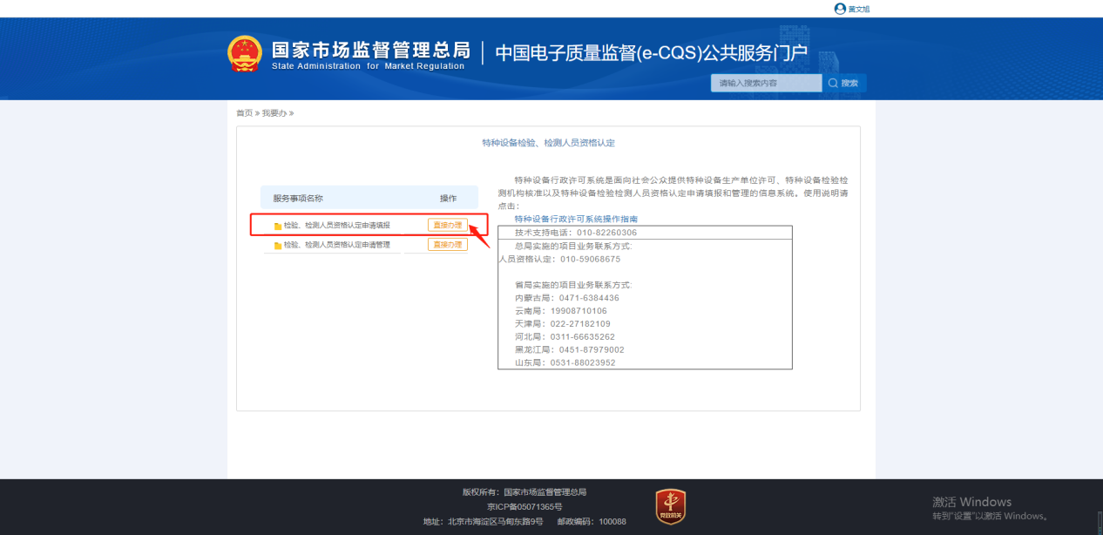
Task: Select 检验、检测人员资格认定申请填报 service item
Action: [x=336, y=225]
